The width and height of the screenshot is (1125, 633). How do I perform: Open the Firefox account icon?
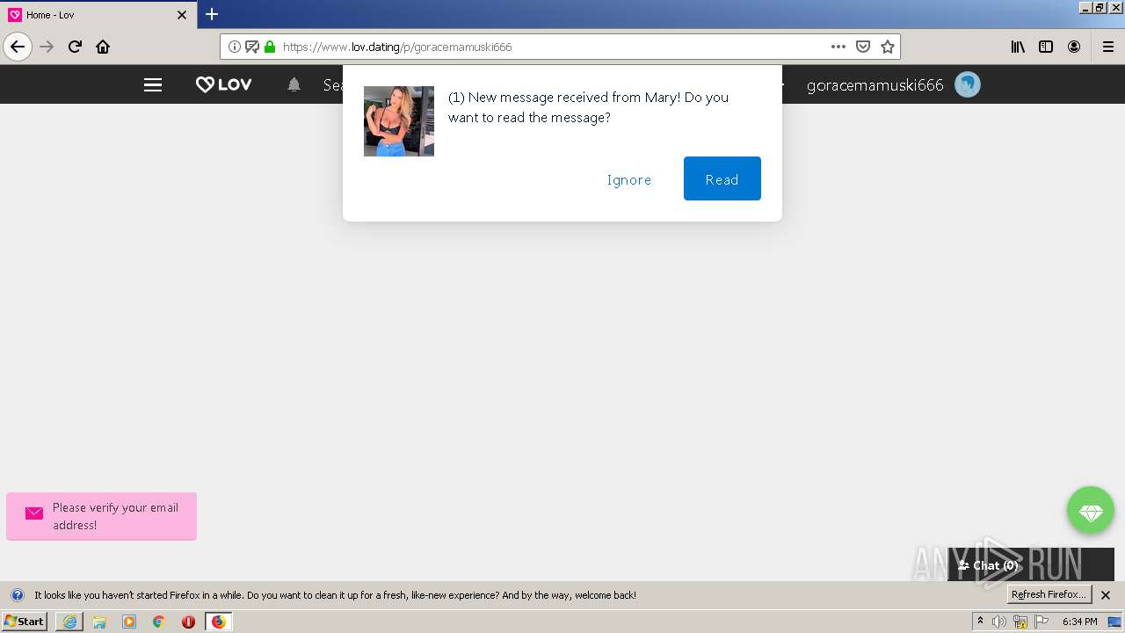click(x=1074, y=47)
